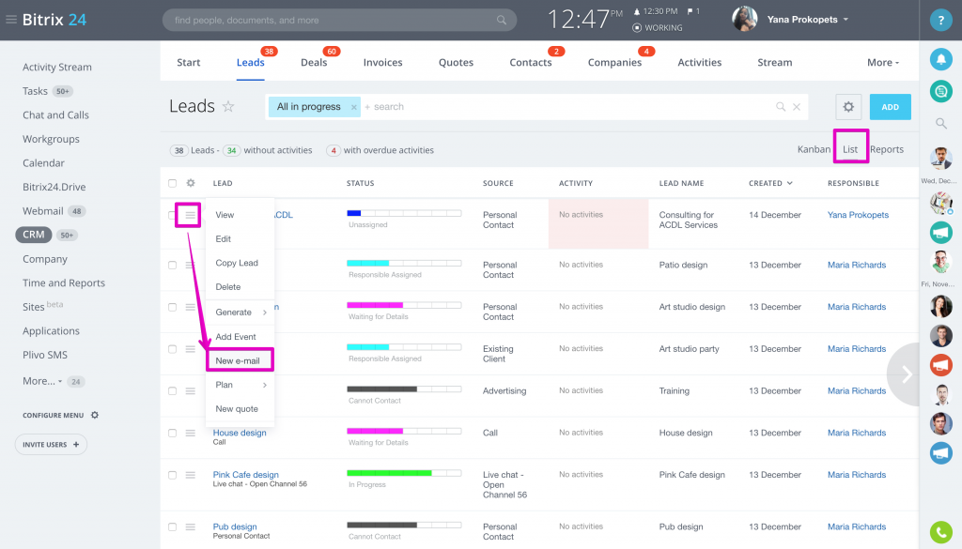Open Webmail in the left menu
This screenshot has width=962, height=549.
43,211
